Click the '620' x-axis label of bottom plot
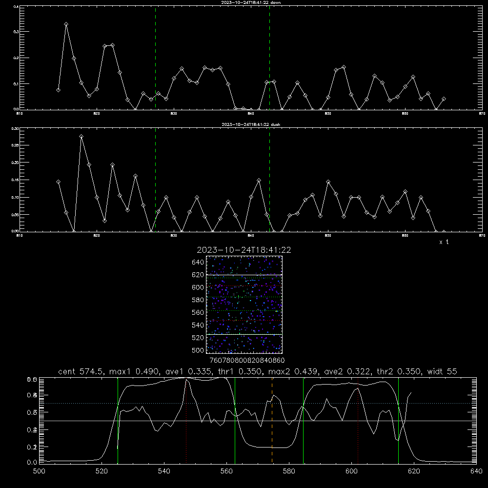Screen dimensions: 488x488 point(414,471)
